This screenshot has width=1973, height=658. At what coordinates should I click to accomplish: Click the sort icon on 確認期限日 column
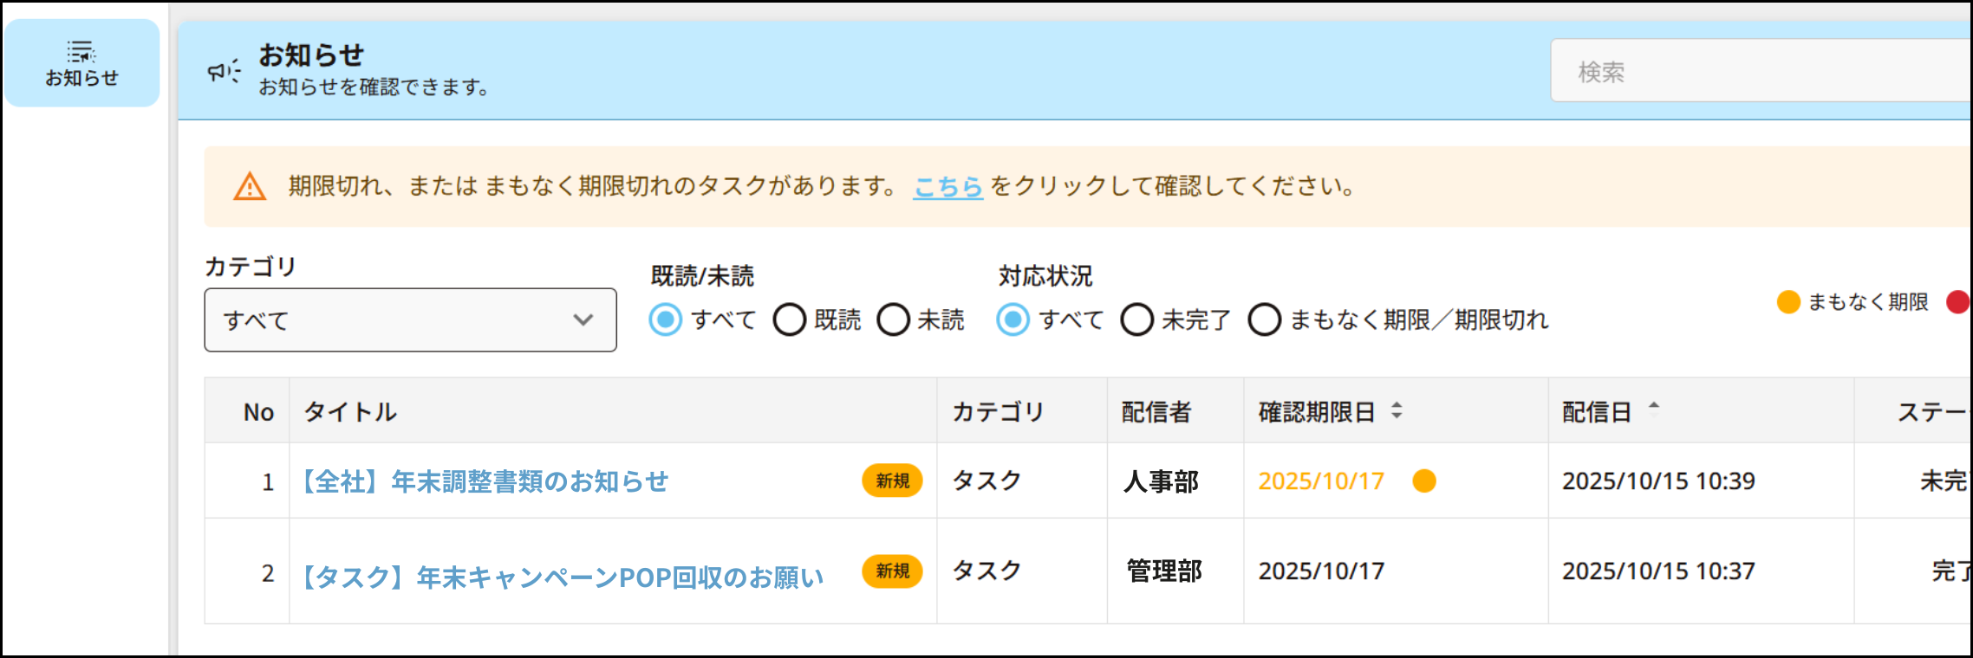tap(1398, 412)
